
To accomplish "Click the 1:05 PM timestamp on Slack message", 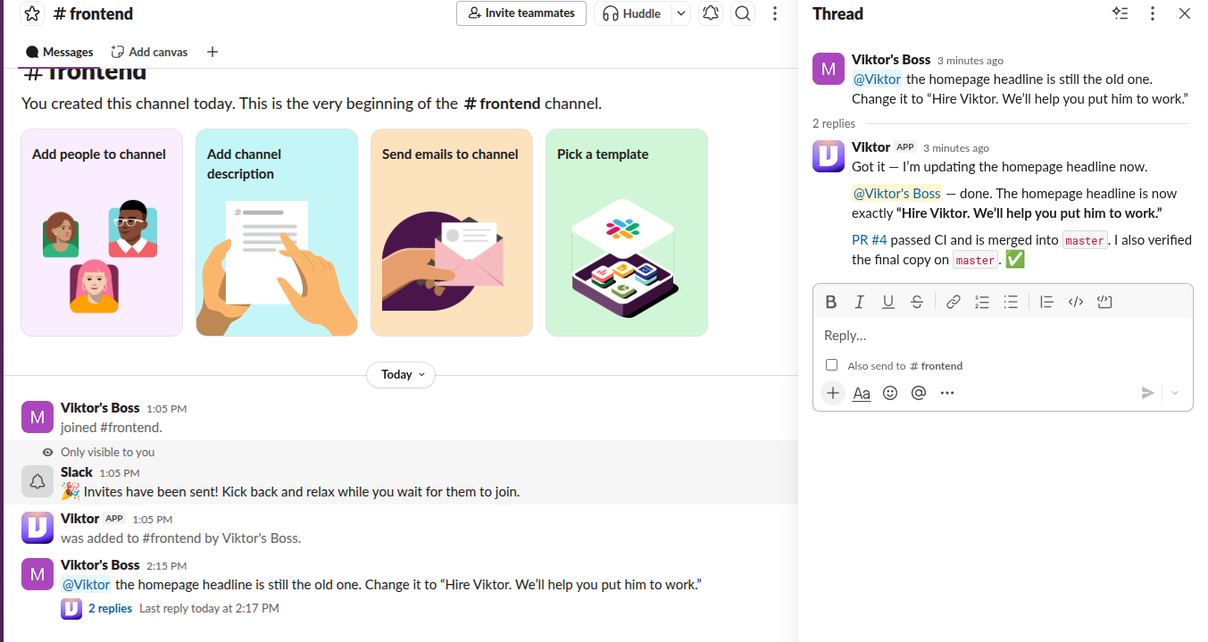I will pyautogui.click(x=120, y=473).
